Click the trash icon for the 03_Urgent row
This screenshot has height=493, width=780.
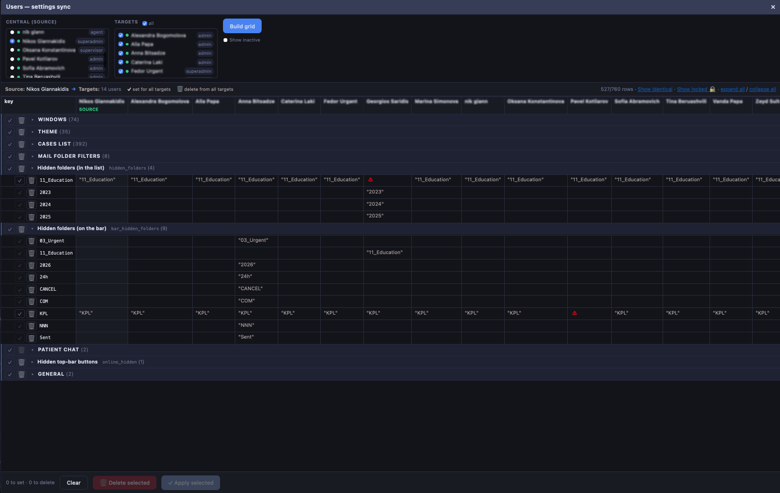pyautogui.click(x=31, y=241)
